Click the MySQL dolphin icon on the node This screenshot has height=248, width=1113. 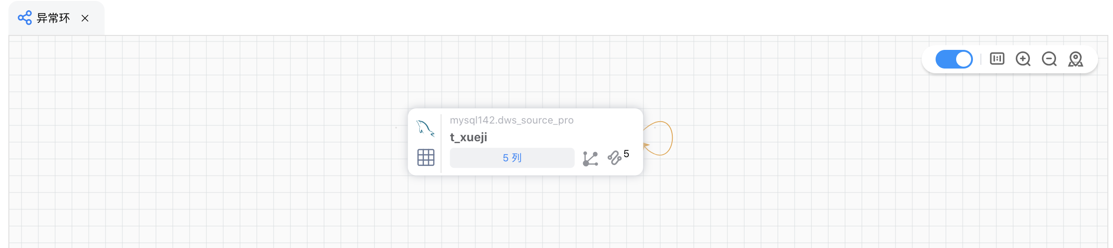coord(425,128)
